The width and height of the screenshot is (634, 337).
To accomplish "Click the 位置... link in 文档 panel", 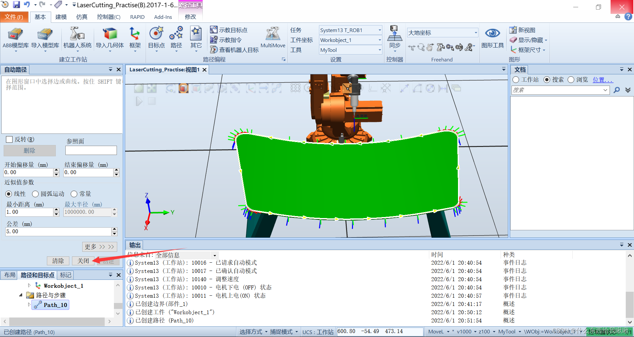I will click(603, 80).
